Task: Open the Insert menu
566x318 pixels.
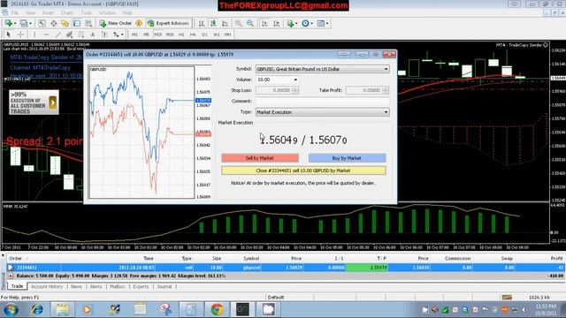Action: (48, 12)
